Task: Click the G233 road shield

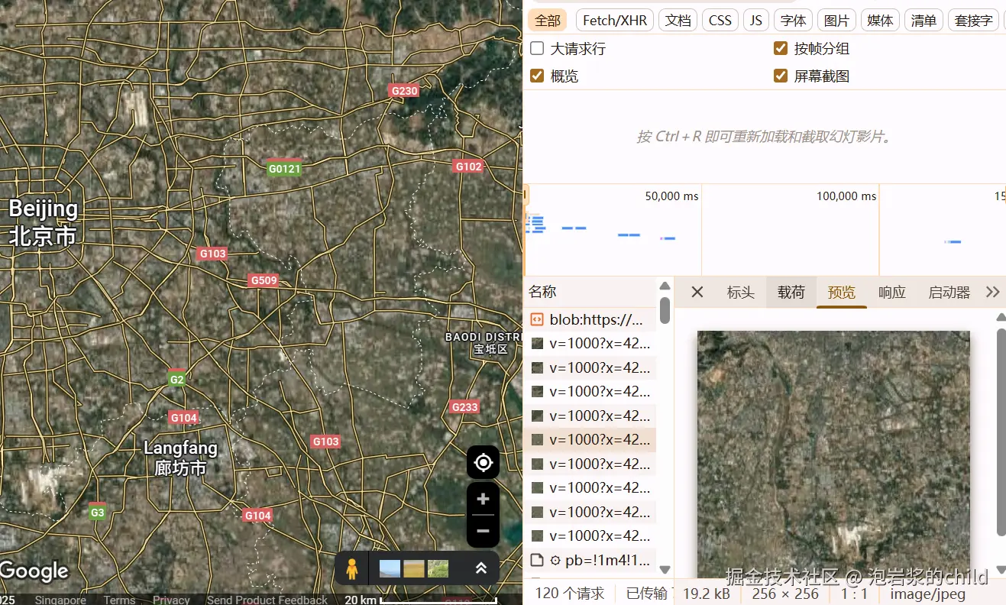Action: click(464, 407)
